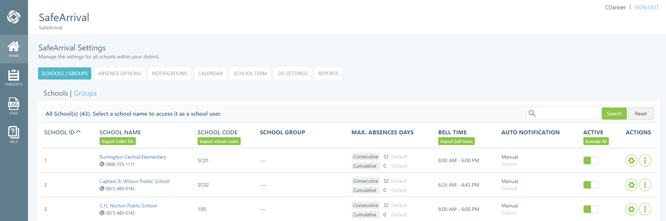
Task: Open the Statistics sidebar icon
Action: click(14, 78)
